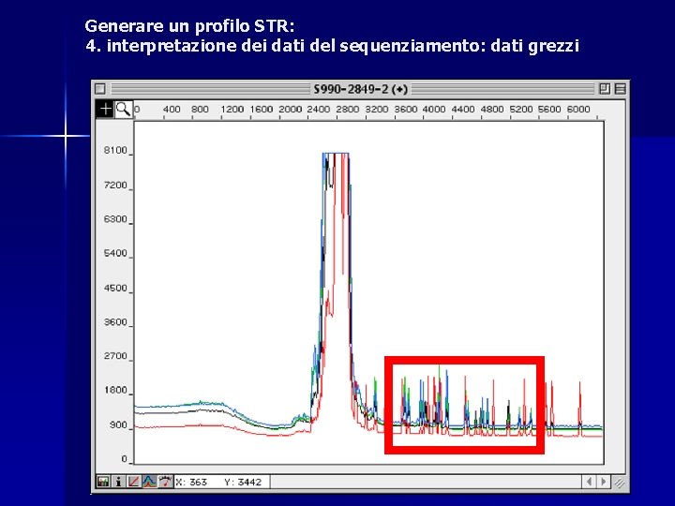Click the 900 value on vertical axis
This screenshot has width=675, height=506.
(x=118, y=424)
